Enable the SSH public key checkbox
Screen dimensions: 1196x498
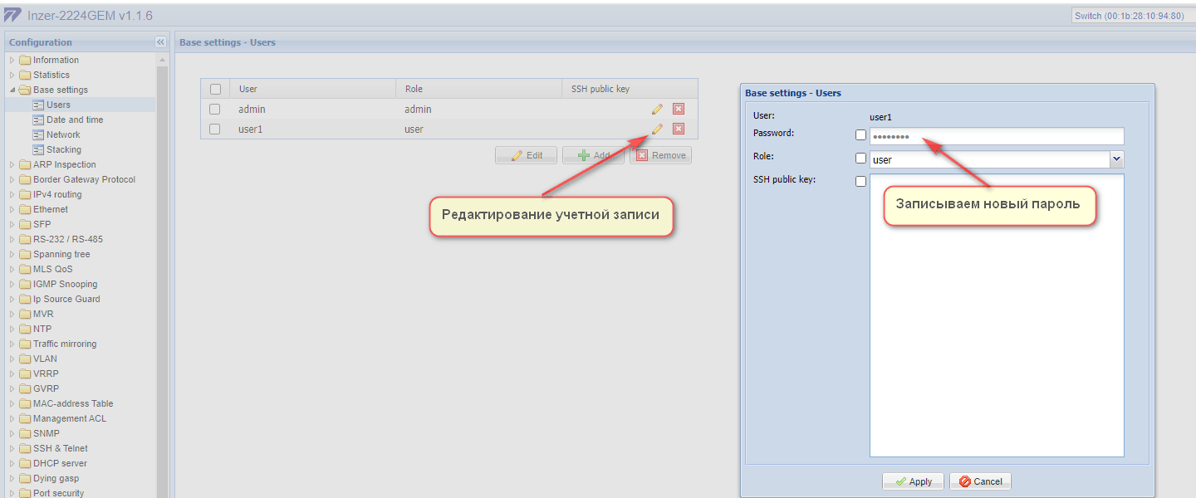pos(860,181)
